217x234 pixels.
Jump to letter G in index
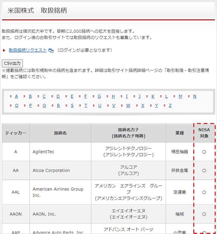point(99,96)
